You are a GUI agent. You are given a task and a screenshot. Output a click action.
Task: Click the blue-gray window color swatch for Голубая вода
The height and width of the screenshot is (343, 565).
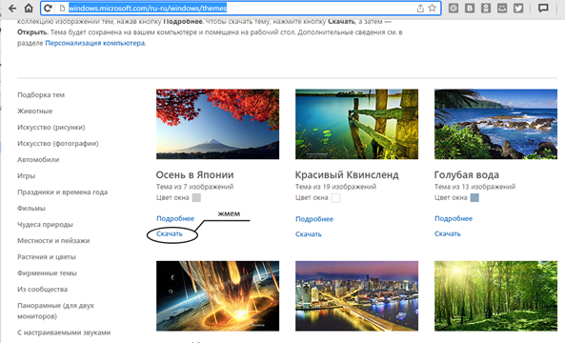(474, 197)
